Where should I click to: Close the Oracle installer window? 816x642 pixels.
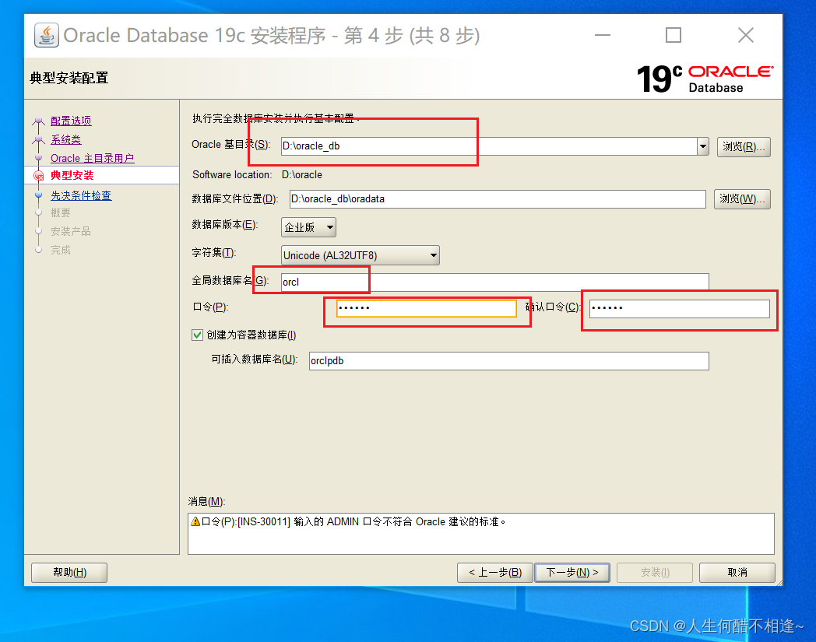click(x=745, y=35)
